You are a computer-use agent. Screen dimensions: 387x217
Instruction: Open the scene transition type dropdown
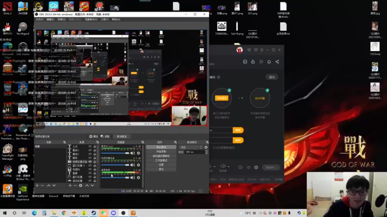pyautogui.click(x=191, y=148)
